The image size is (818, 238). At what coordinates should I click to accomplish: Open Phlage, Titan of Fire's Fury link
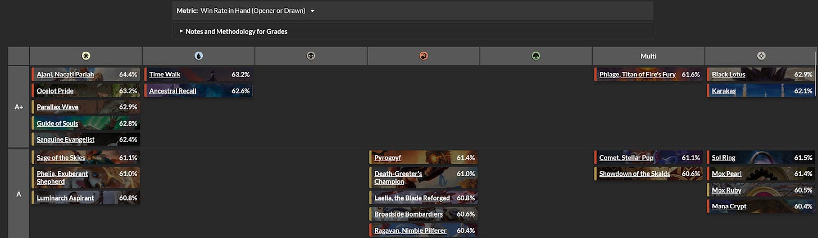click(637, 74)
